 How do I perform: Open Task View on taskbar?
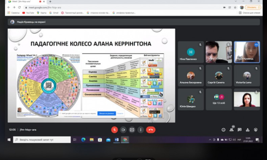75,140
